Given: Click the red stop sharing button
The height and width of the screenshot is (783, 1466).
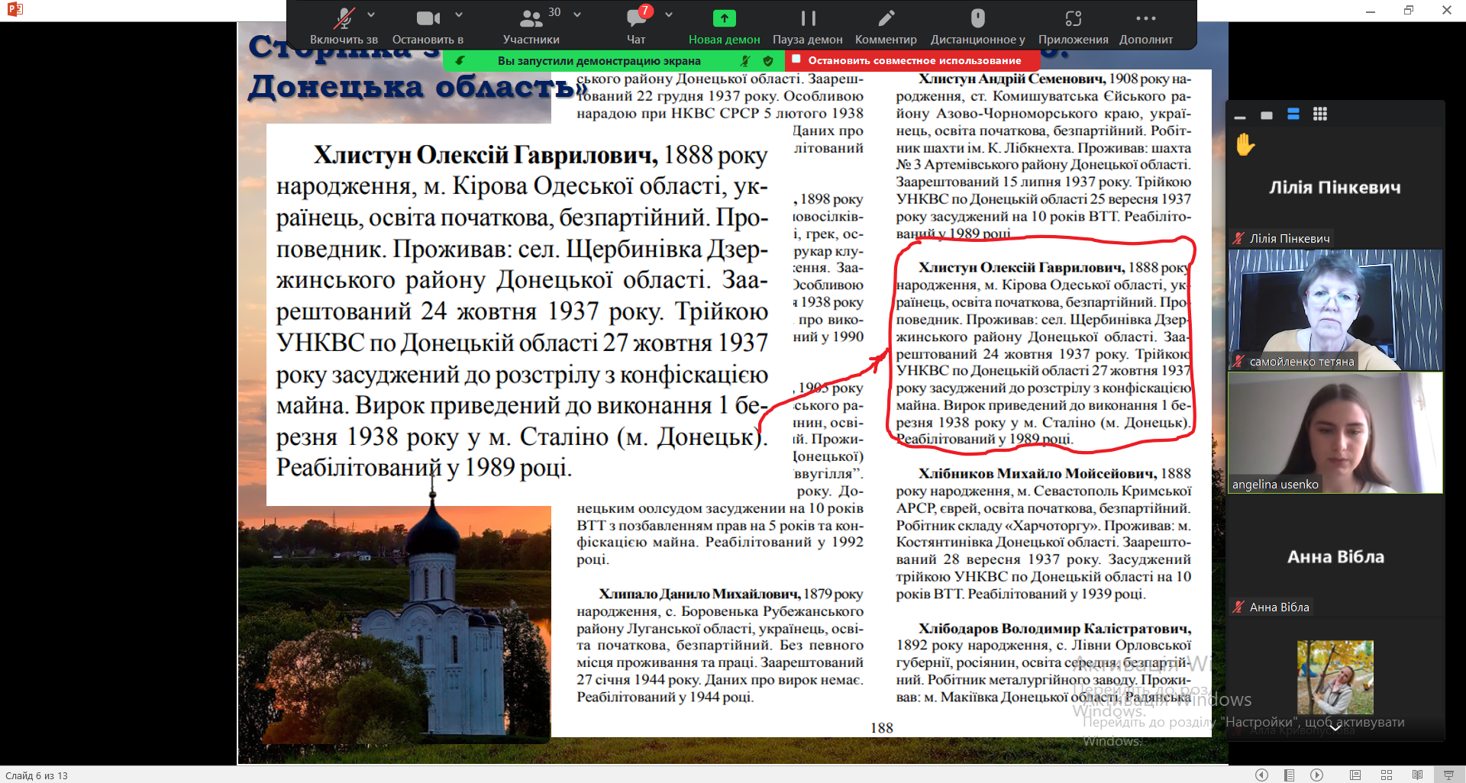Looking at the screenshot, I should coord(913,60).
